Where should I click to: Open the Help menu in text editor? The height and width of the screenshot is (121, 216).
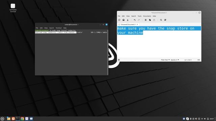coord(154,16)
